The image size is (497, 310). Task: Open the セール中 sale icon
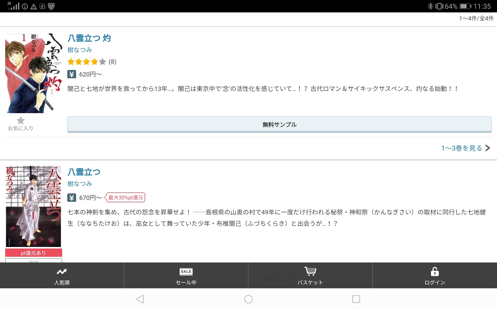click(x=186, y=272)
